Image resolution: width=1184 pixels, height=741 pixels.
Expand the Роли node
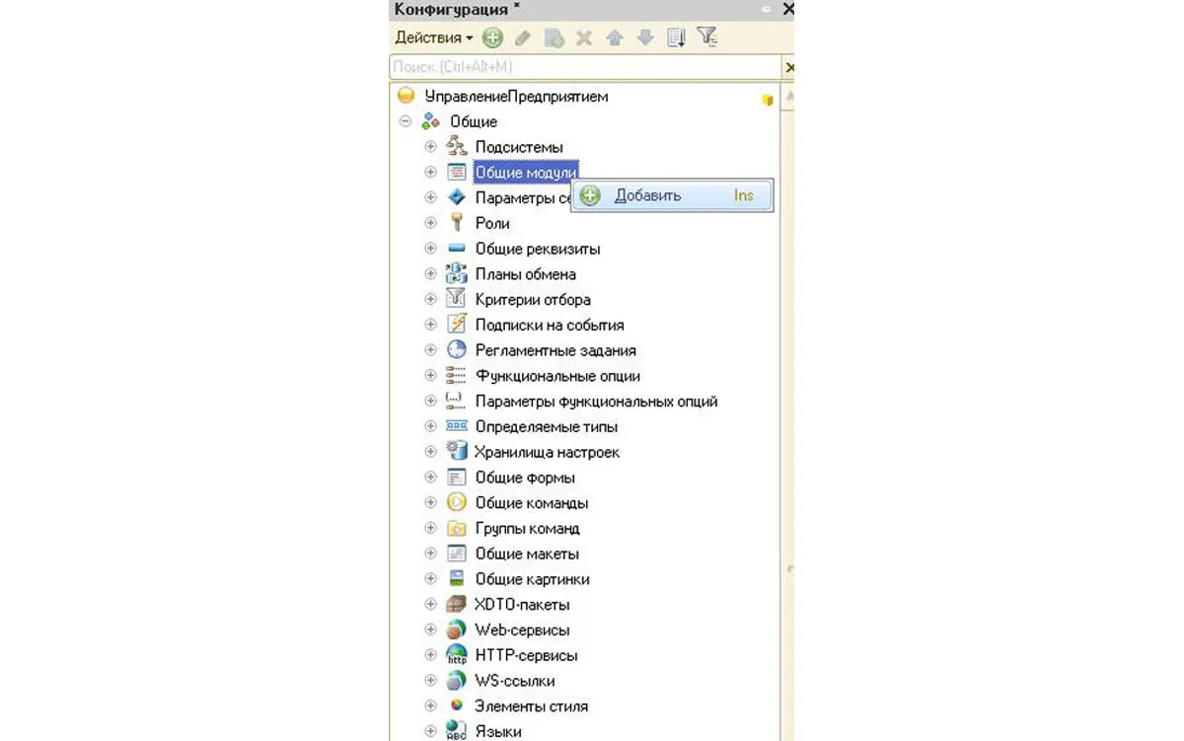pos(430,223)
